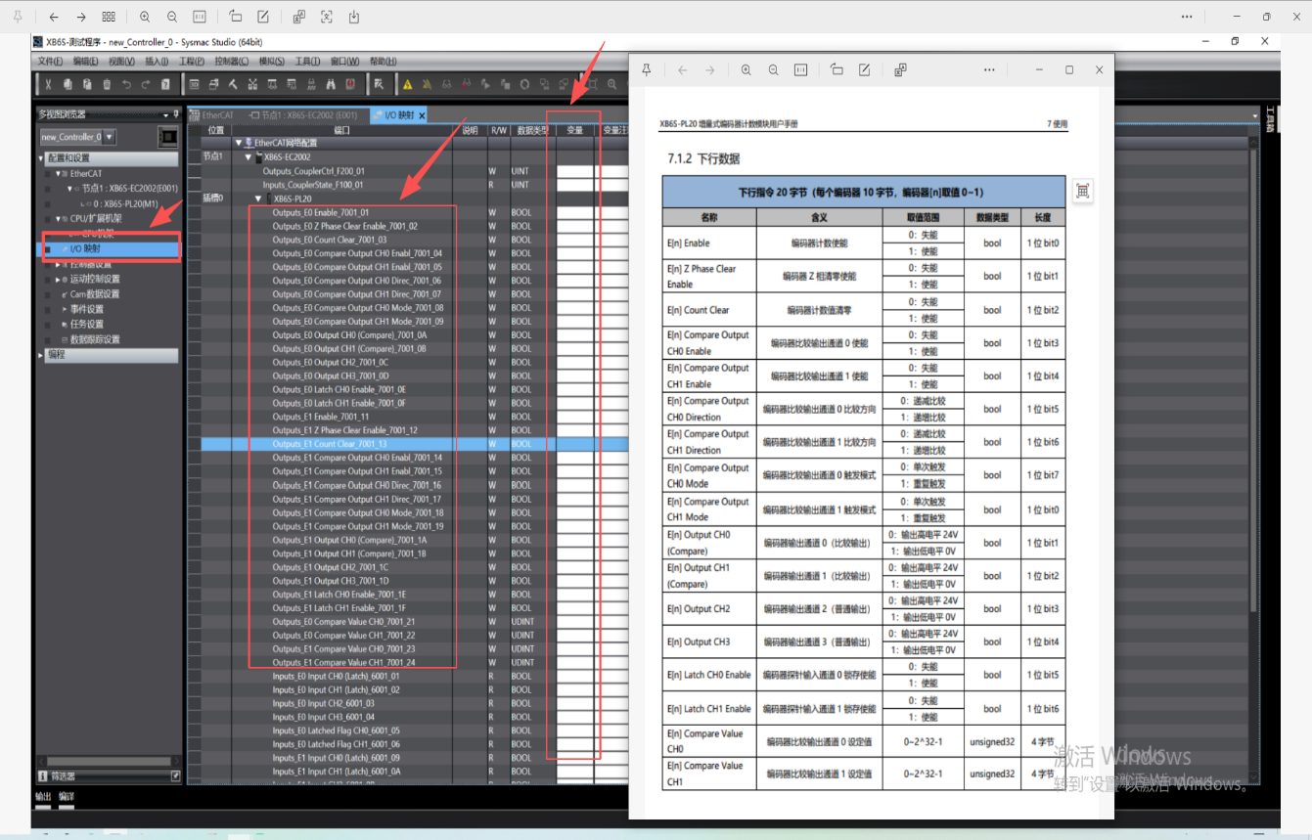The width and height of the screenshot is (1312, 840).
Task: Open the new_Controller_0 dropdown
Action: point(109,137)
